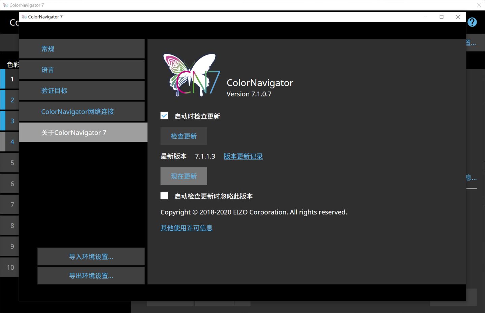
Task: Select color mode 2 in main window
Action: [x=9, y=100]
